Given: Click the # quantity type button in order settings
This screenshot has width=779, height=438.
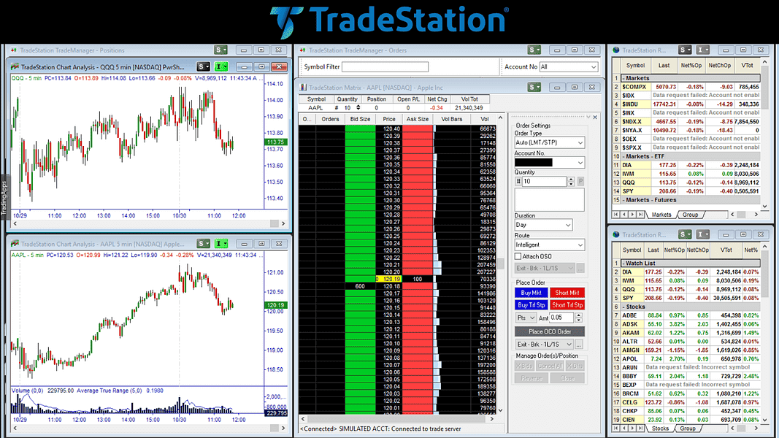Looking at the screenshot, I should coord(518,182).
